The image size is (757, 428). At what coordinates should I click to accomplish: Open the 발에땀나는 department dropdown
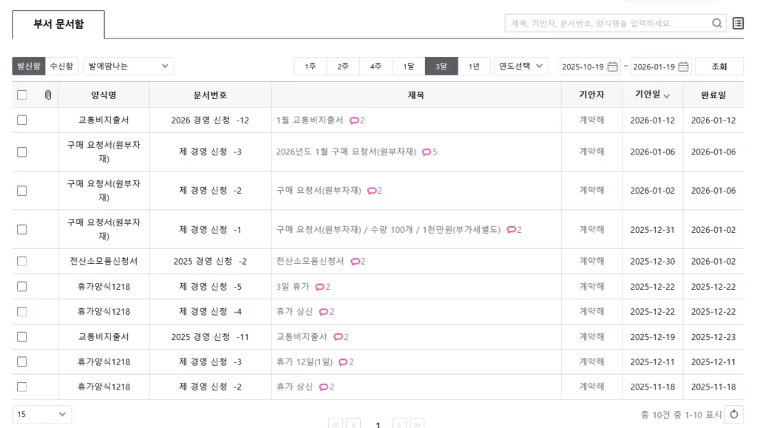coord(129,67)
